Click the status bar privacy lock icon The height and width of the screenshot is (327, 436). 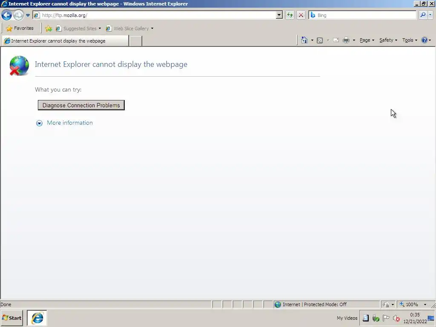386,305
